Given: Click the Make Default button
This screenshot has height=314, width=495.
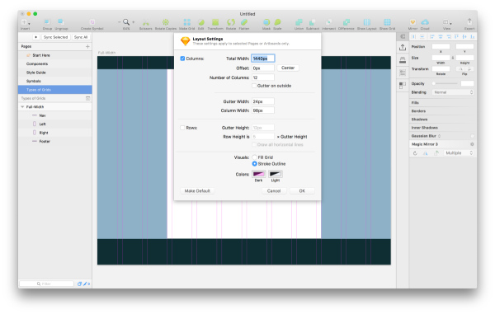Looking at the screenshot, I should click(x=197, y=190).
